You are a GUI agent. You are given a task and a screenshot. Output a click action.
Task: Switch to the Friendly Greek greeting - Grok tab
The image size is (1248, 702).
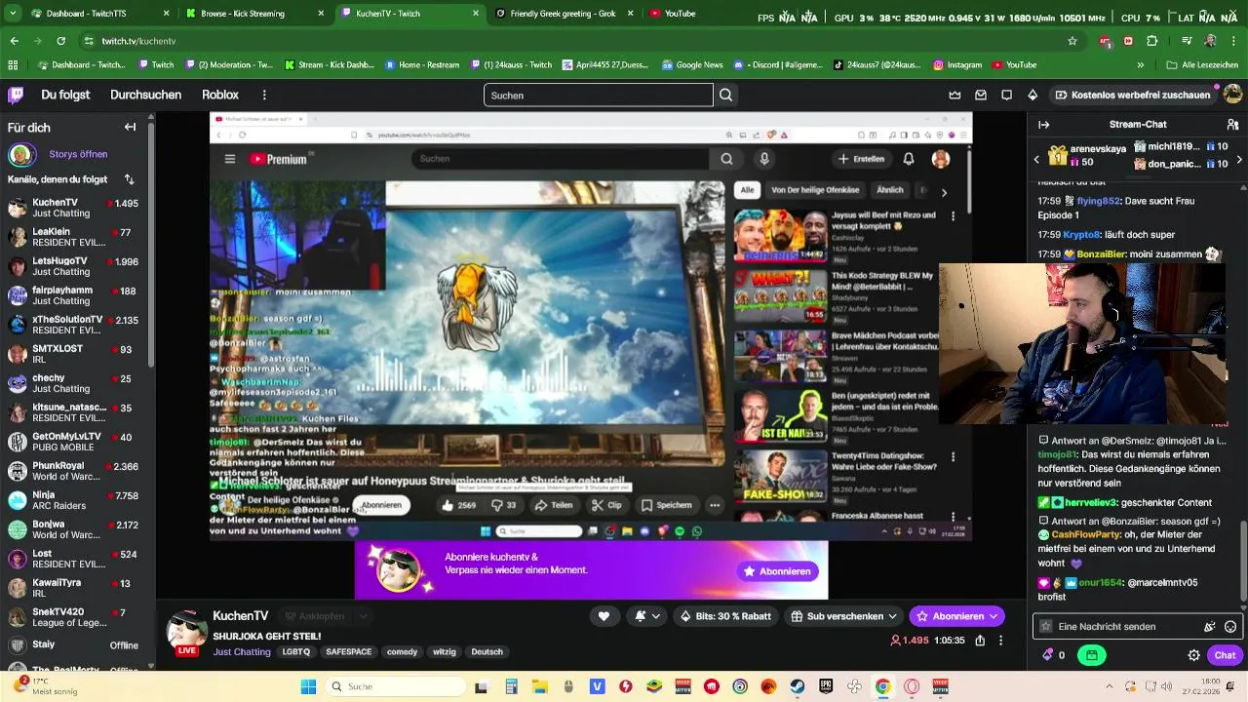pos(564,14)
